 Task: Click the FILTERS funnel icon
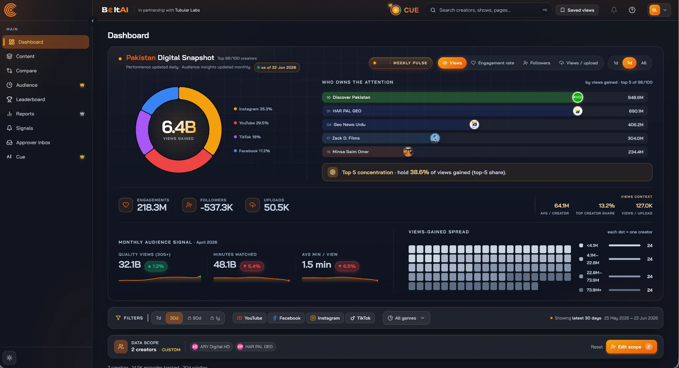(118, 318)
